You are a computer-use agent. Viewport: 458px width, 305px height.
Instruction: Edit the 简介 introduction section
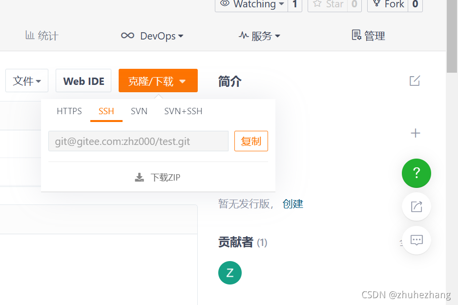(x=415, y=81)
